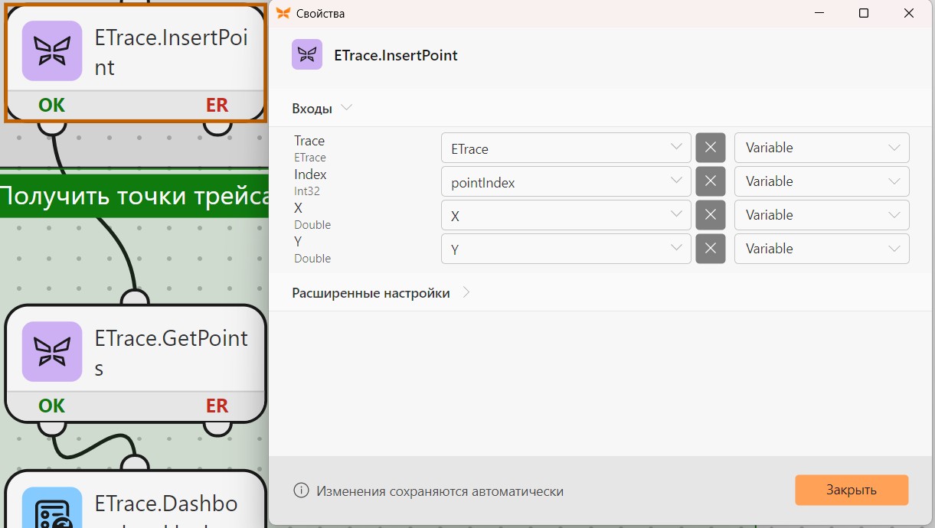935x528 pixels.
Task: Open the pointIndex value dropdown
Action: pyautogui.click(x=566, y=181)
